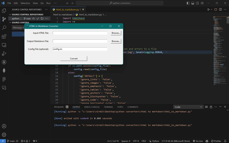This screenshot has width=229, height=143.
Task: Click the Split Editor Right icon
Action: tap(220, 9)
